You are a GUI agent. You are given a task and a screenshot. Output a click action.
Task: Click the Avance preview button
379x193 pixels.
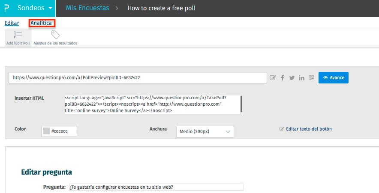click(333, 78)
